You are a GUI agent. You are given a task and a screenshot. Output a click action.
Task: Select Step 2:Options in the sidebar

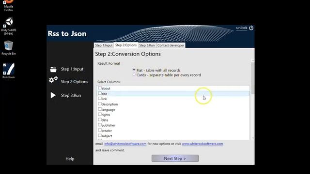(75, 82)
